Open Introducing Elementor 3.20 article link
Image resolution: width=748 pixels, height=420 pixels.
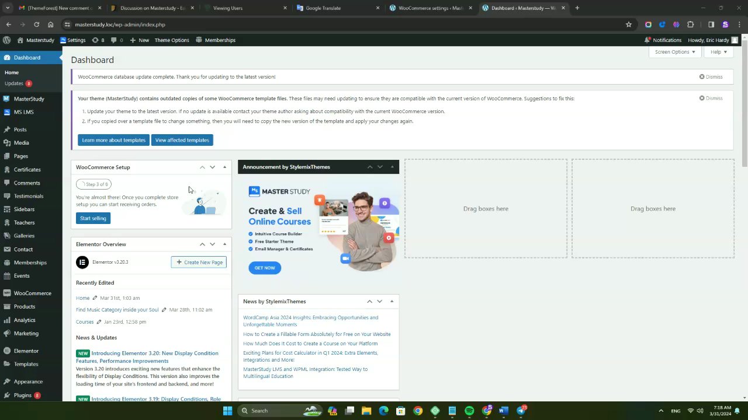click(x=147, y=357)
